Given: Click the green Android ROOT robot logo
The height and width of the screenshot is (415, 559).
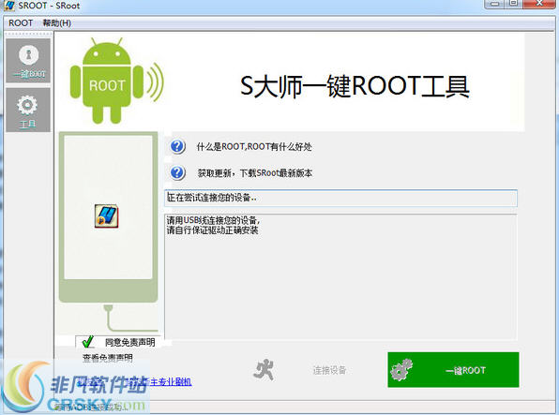Looking at the screenshot, I should (116, 81).
